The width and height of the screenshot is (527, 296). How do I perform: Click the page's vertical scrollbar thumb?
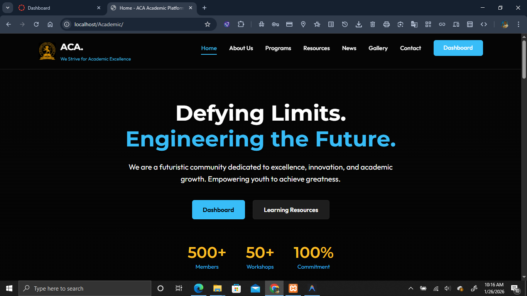click(x=524, y=58)
